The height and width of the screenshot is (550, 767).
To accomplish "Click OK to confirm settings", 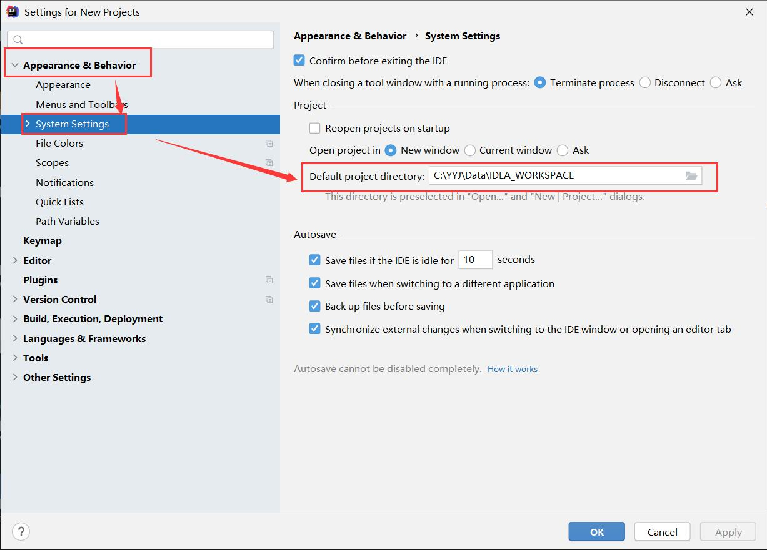I will coord(596,532).
